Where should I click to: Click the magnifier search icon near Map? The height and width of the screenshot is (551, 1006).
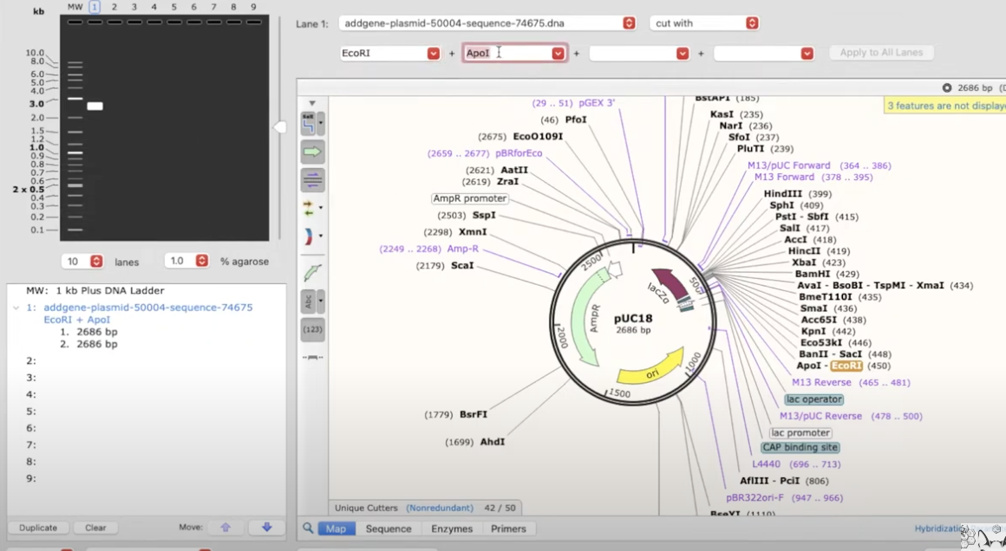click(x=308, y=528)
